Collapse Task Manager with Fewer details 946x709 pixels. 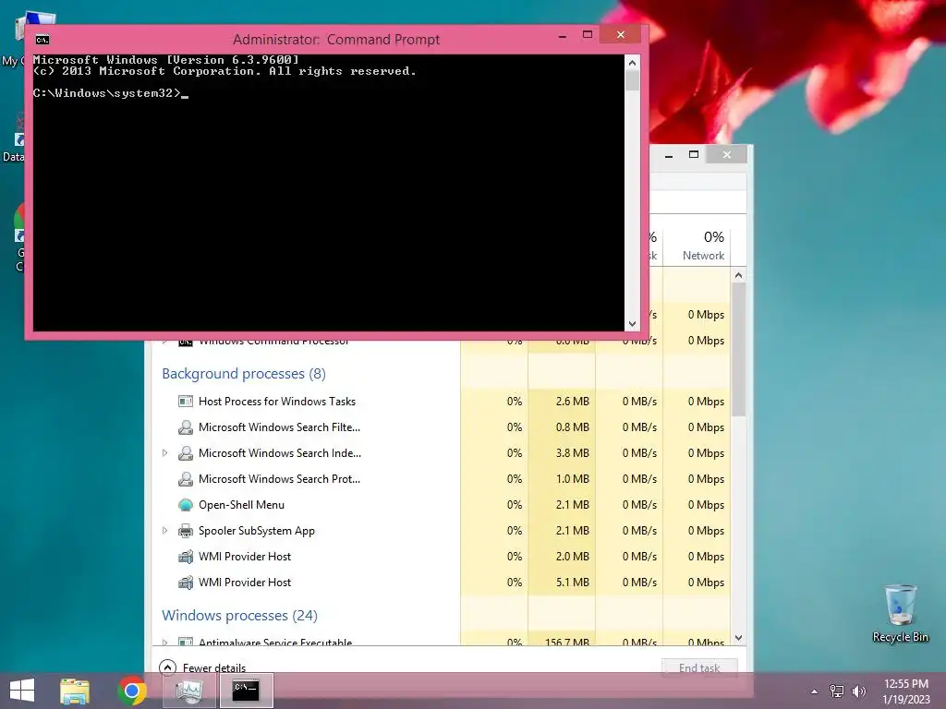coord(202,667)
